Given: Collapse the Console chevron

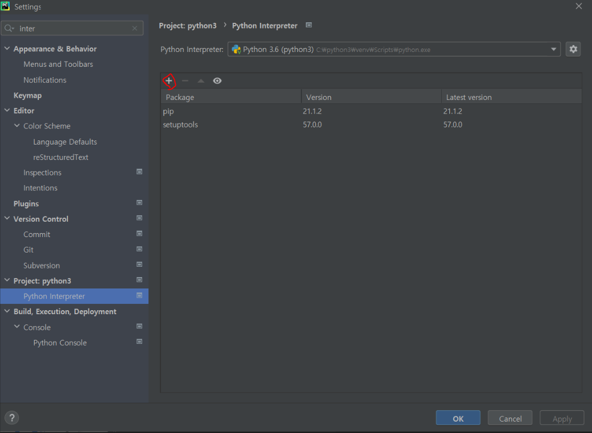Looking at the screenshot, I should tap(17, 326).
